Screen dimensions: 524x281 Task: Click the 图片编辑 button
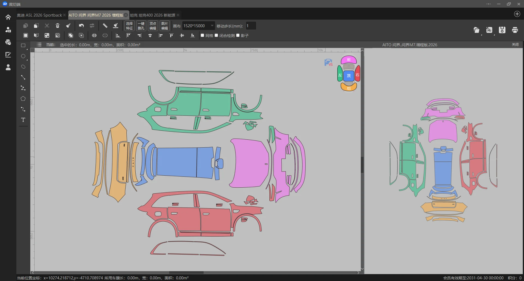pos(165,26)
